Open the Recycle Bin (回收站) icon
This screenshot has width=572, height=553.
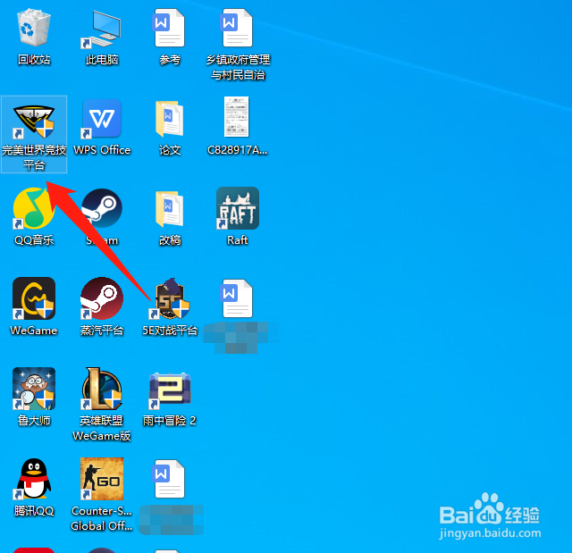pos(34,28)
